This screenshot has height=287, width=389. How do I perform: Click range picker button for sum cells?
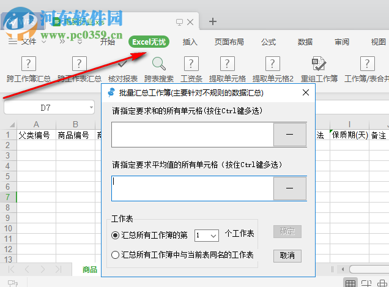[x=289, y=135]
